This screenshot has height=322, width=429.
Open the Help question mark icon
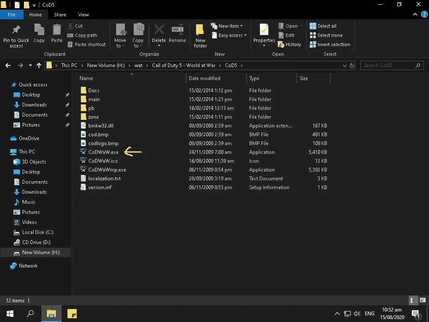424,15
